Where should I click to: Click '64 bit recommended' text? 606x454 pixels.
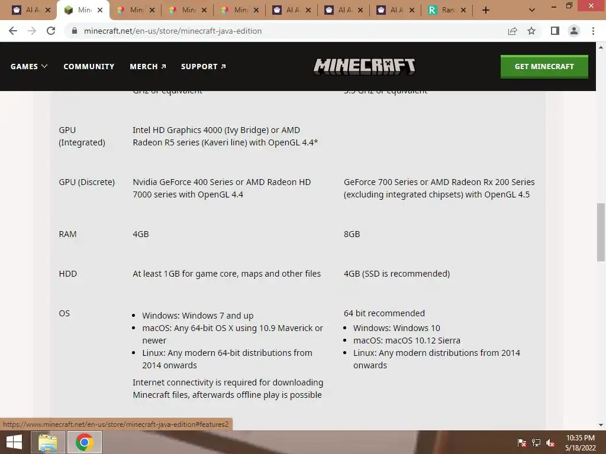384,313
